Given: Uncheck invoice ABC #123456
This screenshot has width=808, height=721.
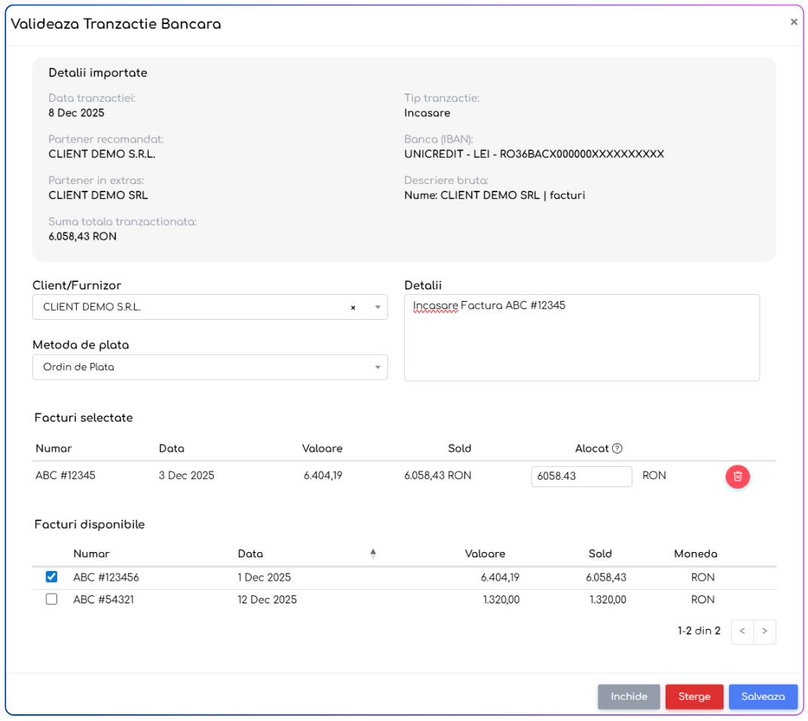Looking at the screenshot, I should 52,577.
